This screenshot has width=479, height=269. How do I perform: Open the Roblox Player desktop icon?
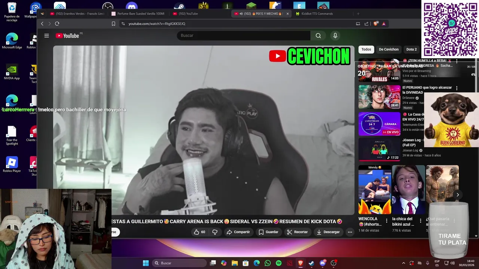12,165
